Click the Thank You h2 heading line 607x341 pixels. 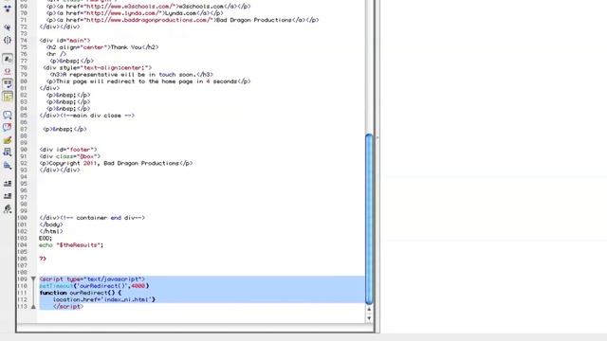click(x=102, y=47)
